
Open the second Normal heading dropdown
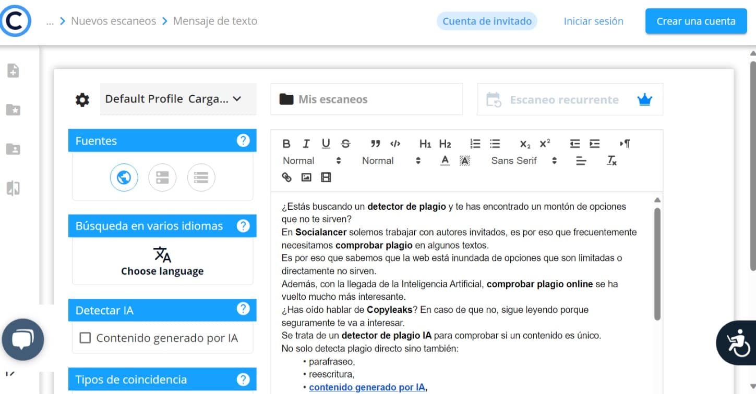point(391,161)
